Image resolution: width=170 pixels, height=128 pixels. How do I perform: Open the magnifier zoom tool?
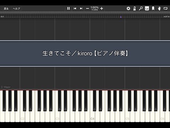pyautogui.click(x=141, y=9)
